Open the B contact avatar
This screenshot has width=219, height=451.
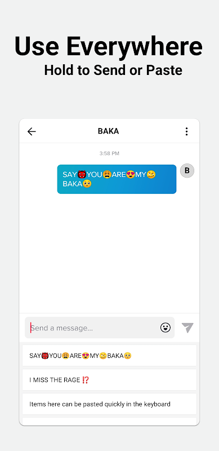pos(187,171)
